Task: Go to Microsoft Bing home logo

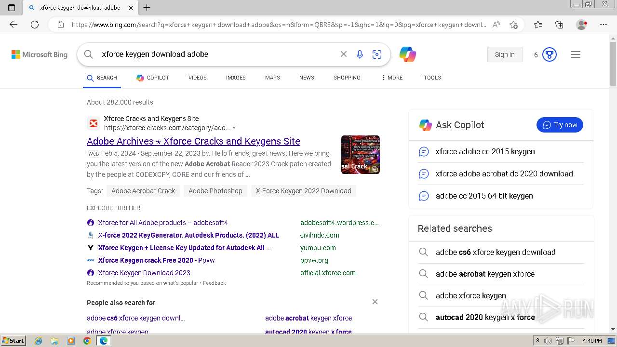Action: 40,54
